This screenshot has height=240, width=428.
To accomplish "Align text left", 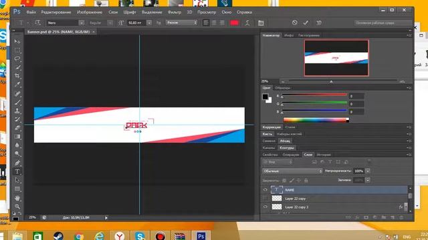I will 206,23.
